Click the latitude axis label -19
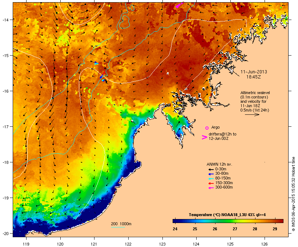The height and width of the screenshot is (247, 298). [5, 198]
